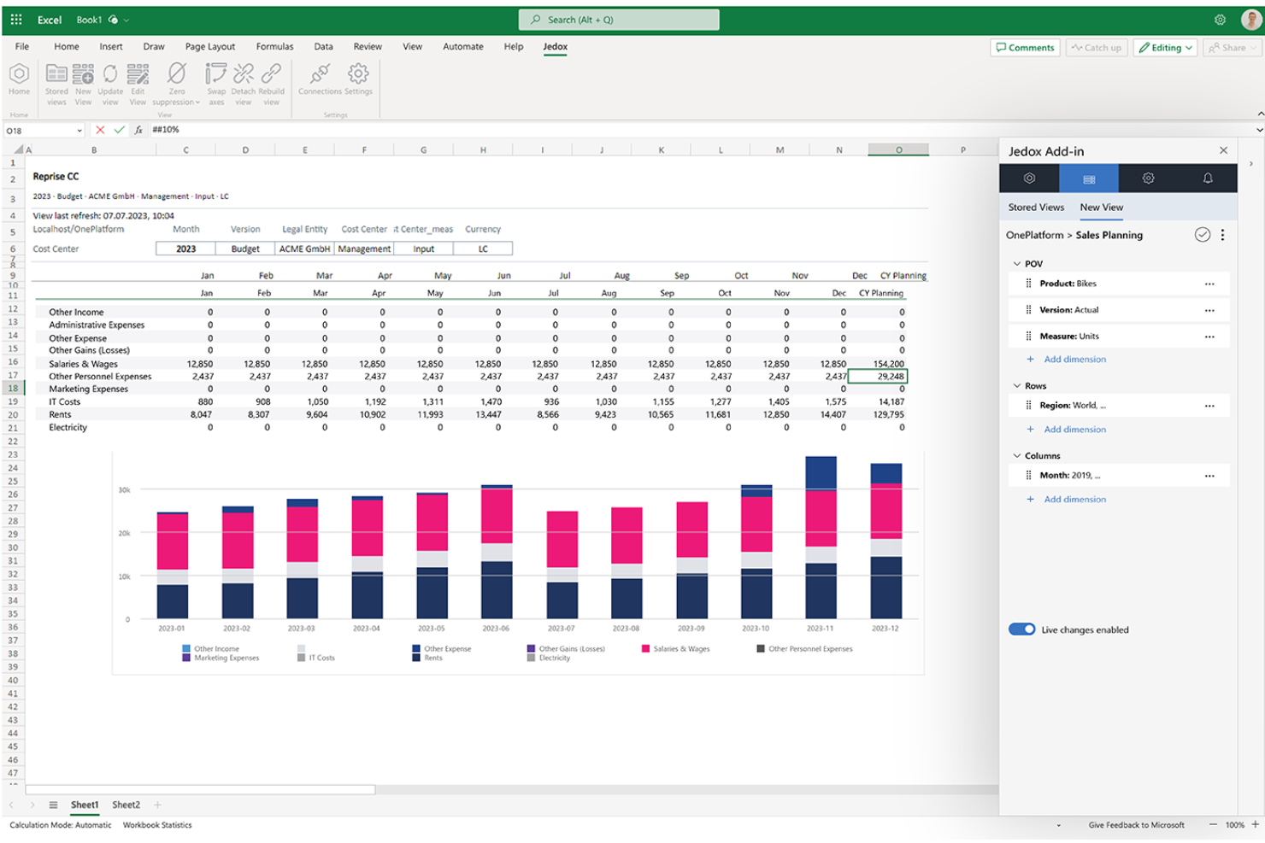Screen dimensions: 1265x843
Task: Open options menu for Measure: Units
Action: coord(1209,337)
